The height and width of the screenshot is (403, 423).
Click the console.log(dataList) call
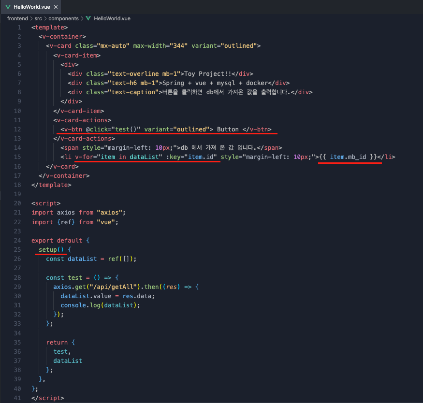101,305
